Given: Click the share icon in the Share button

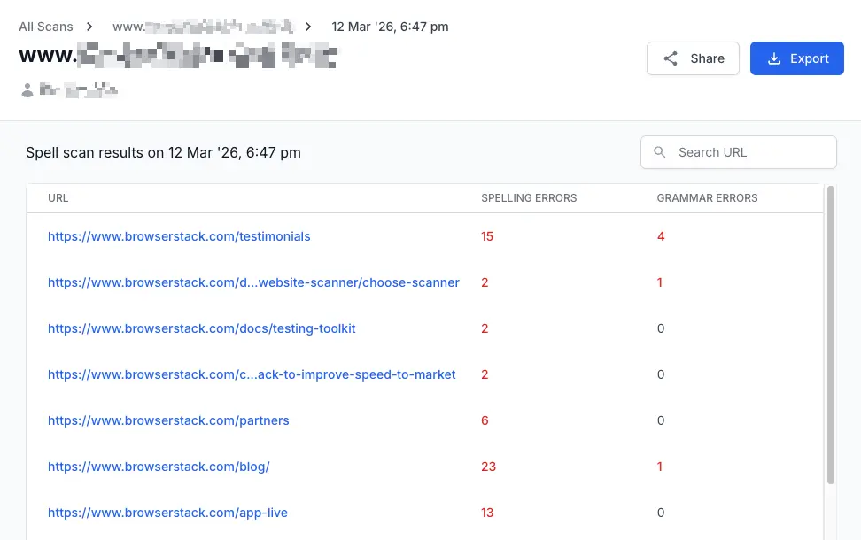Looking at the screenshot, I should click(671, 58).
